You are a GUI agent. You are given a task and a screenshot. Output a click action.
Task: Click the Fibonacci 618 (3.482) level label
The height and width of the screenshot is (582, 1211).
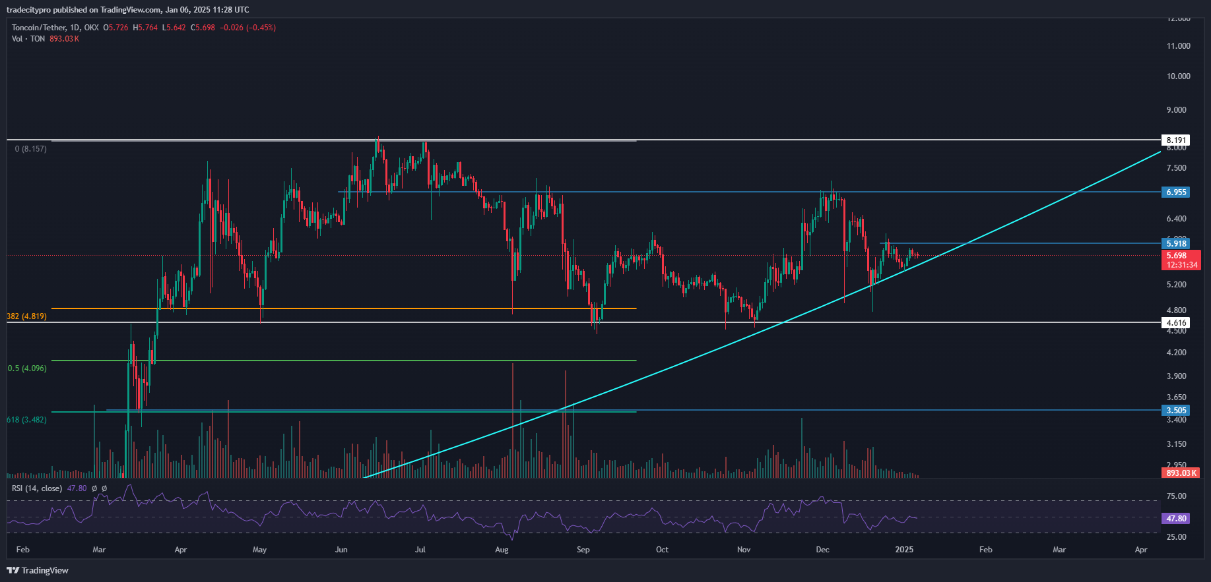(x=26, y=420)
